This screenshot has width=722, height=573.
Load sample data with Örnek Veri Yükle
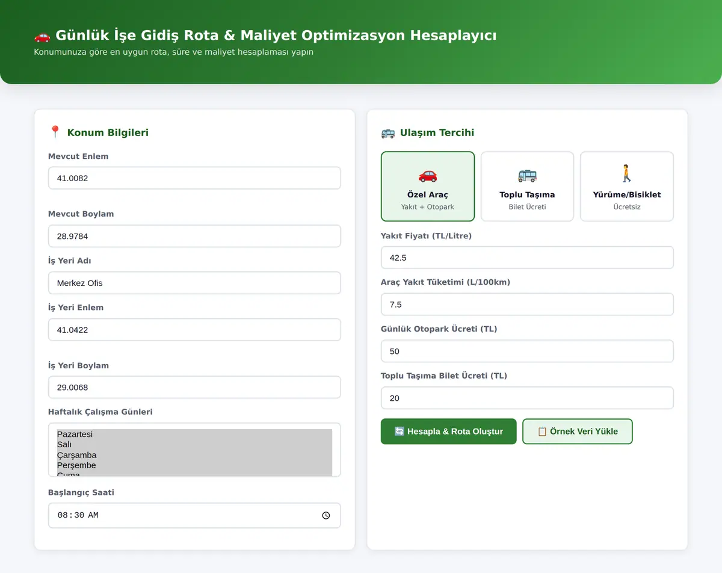coord(578,432)
